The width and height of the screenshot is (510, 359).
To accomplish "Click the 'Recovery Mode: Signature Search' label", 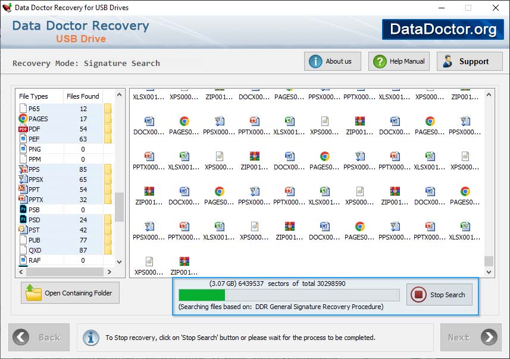I will (86, 63).
